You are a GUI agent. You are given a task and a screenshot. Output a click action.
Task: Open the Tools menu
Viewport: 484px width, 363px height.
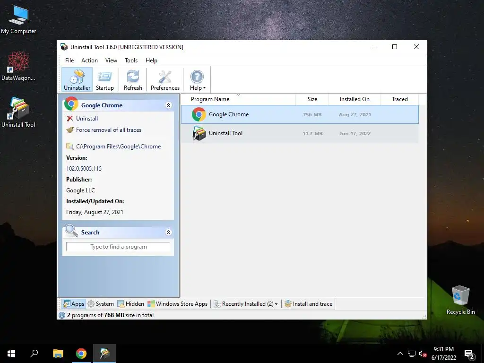(131, 60)
